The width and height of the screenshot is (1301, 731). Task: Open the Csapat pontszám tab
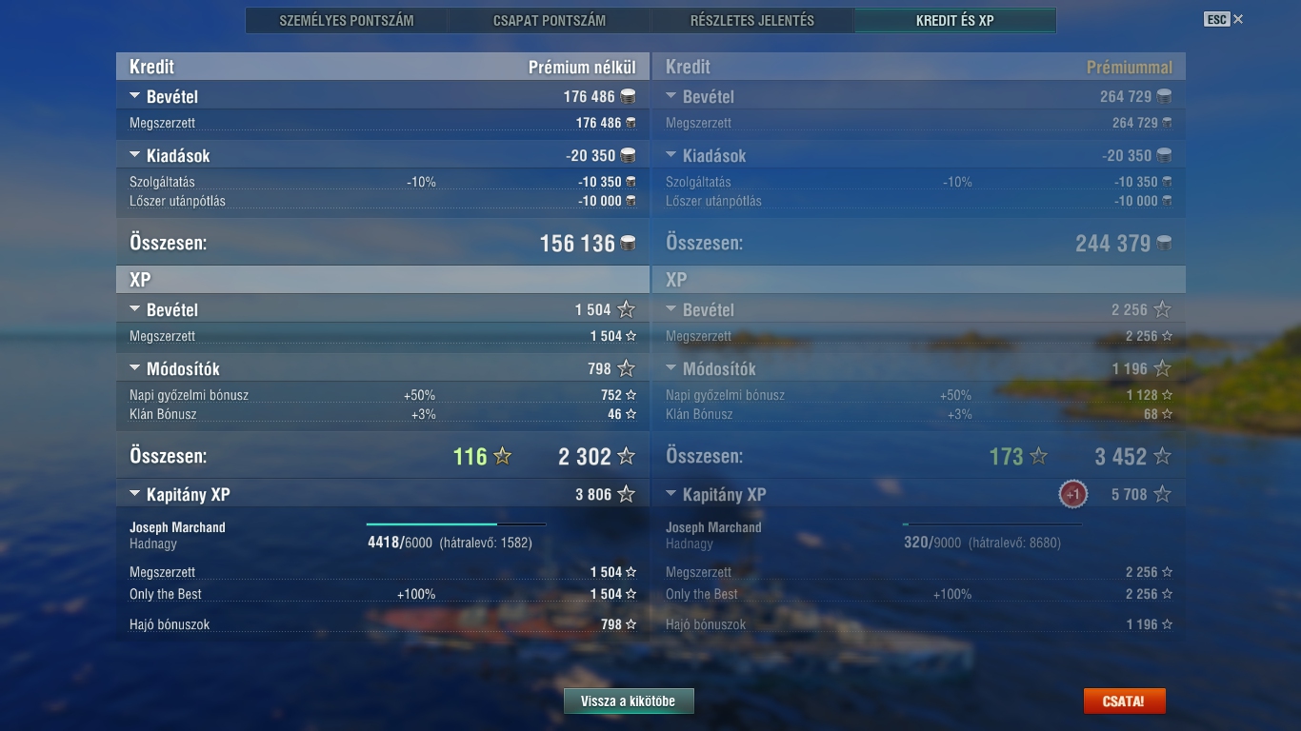(550, 20)
